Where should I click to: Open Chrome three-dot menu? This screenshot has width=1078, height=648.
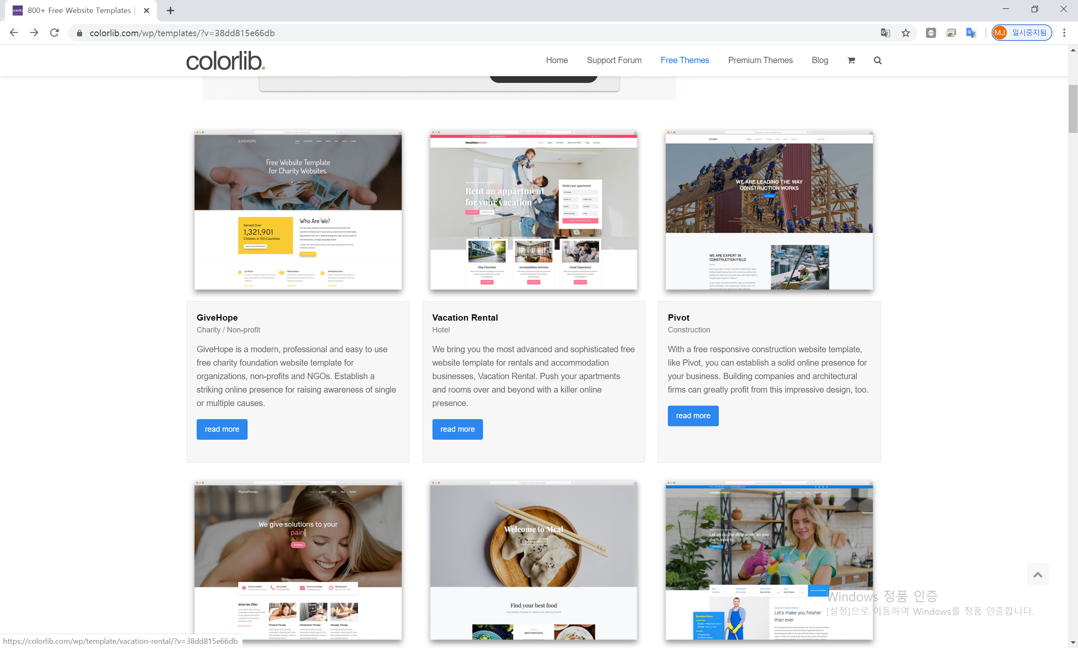point(1064,33)
